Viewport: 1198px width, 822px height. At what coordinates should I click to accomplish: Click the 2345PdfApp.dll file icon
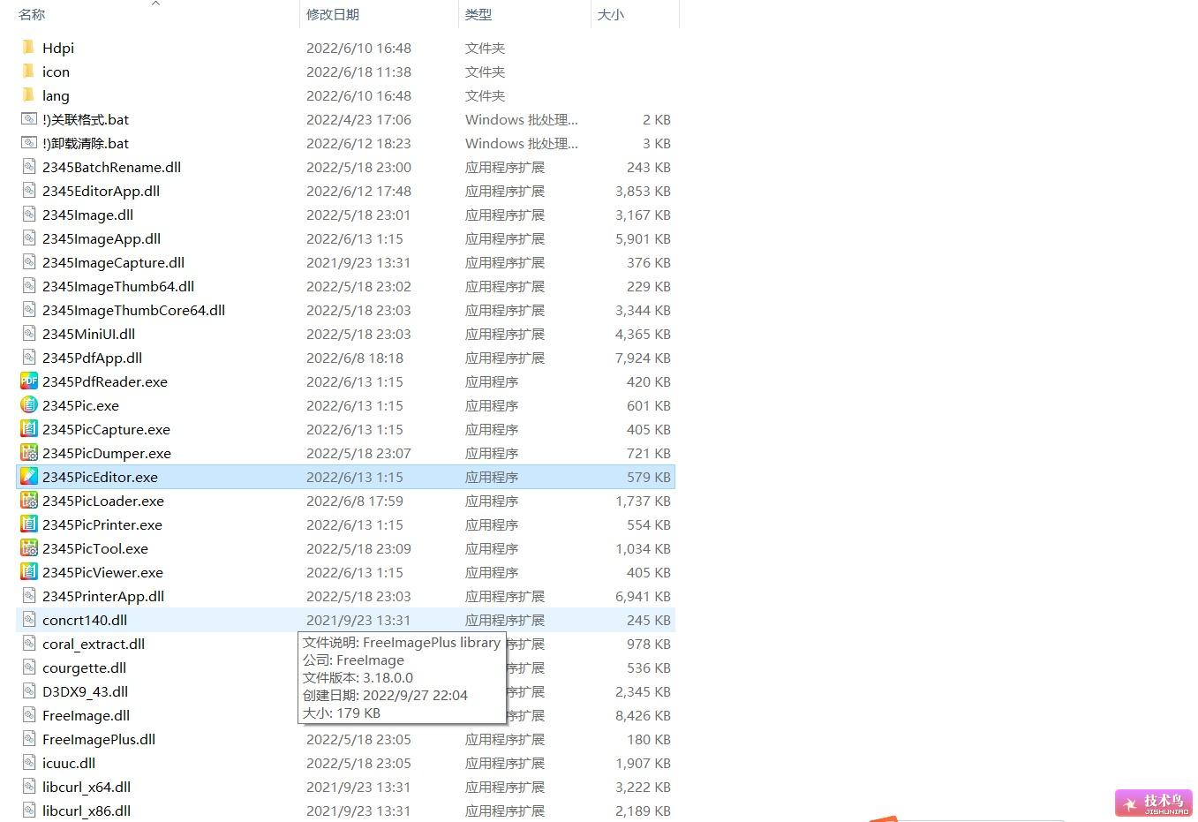pyautogui.click(x=28, y=358)
